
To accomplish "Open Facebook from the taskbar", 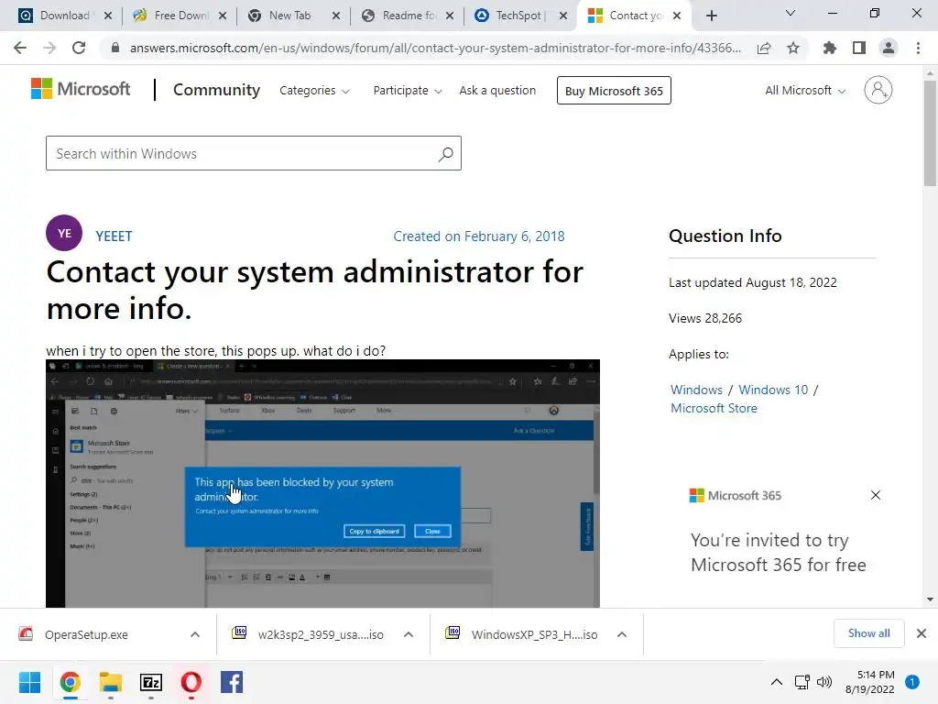I will (232, 682).
